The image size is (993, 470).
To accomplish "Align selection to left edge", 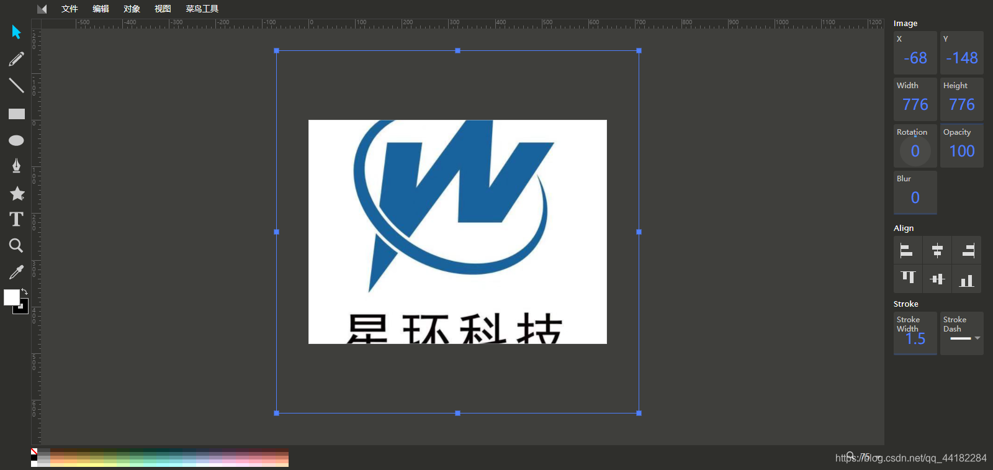I will click(x=907, y=250).
